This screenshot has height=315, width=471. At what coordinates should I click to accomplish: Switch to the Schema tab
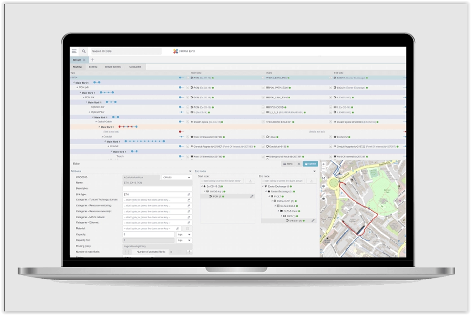[93, 66]
